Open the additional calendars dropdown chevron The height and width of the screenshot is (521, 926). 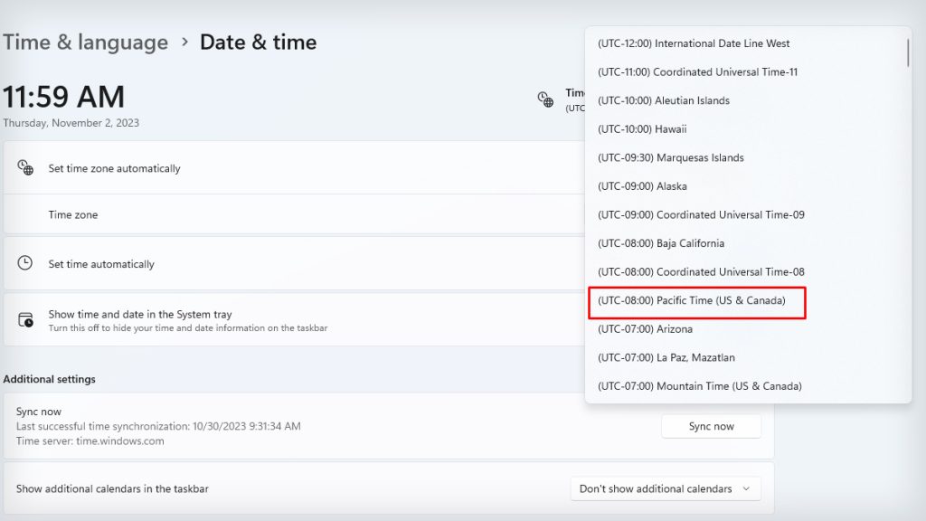click(747, 488)
